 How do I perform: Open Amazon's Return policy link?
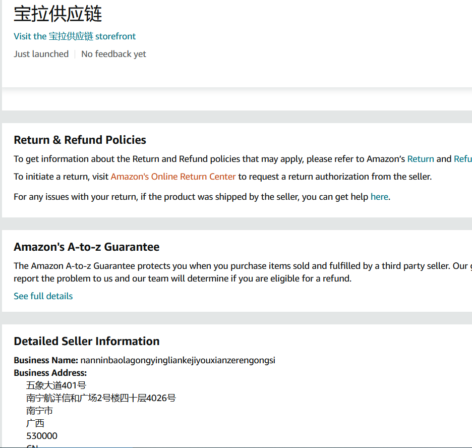coord(421,159)
